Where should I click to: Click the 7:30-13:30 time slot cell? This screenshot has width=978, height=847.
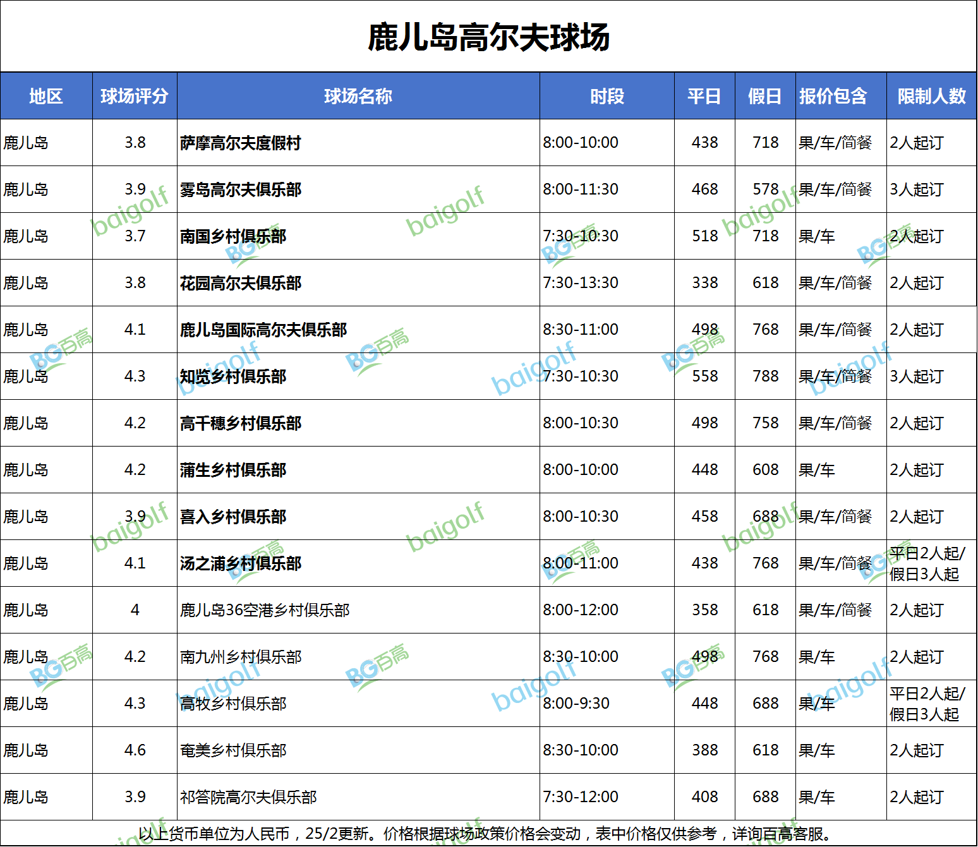pyautogui.click(x=581, y=283)
